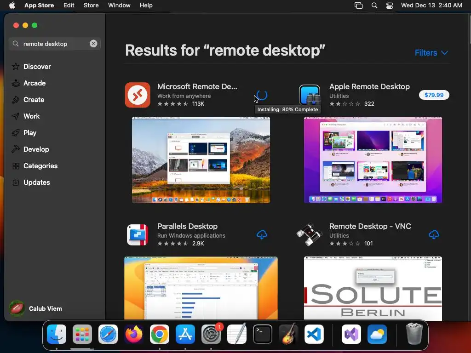
Task: Stop the Microsoft Remote Desktop install spinner
Action: [x=262, y=95]
